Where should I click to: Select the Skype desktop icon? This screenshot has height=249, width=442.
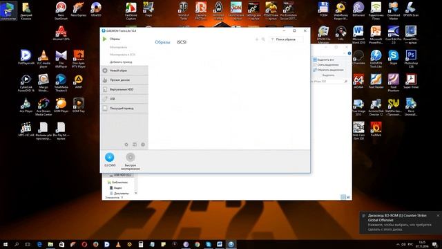pos(393,57)
